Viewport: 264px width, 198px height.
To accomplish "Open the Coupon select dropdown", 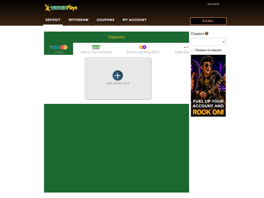I will click(208, 42).
